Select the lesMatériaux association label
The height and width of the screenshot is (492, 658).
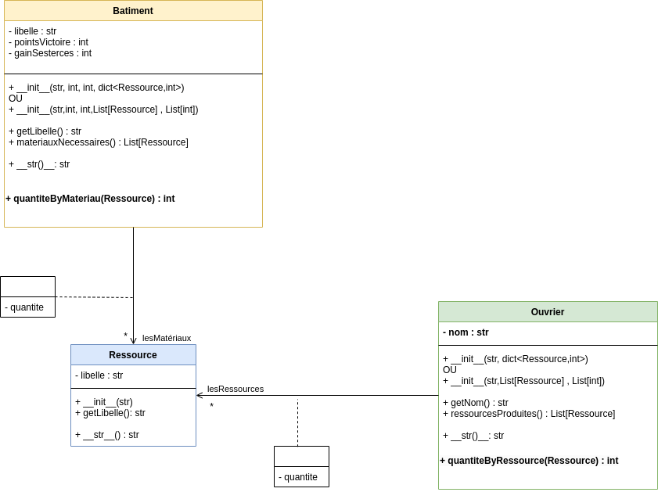pos(167,338)
